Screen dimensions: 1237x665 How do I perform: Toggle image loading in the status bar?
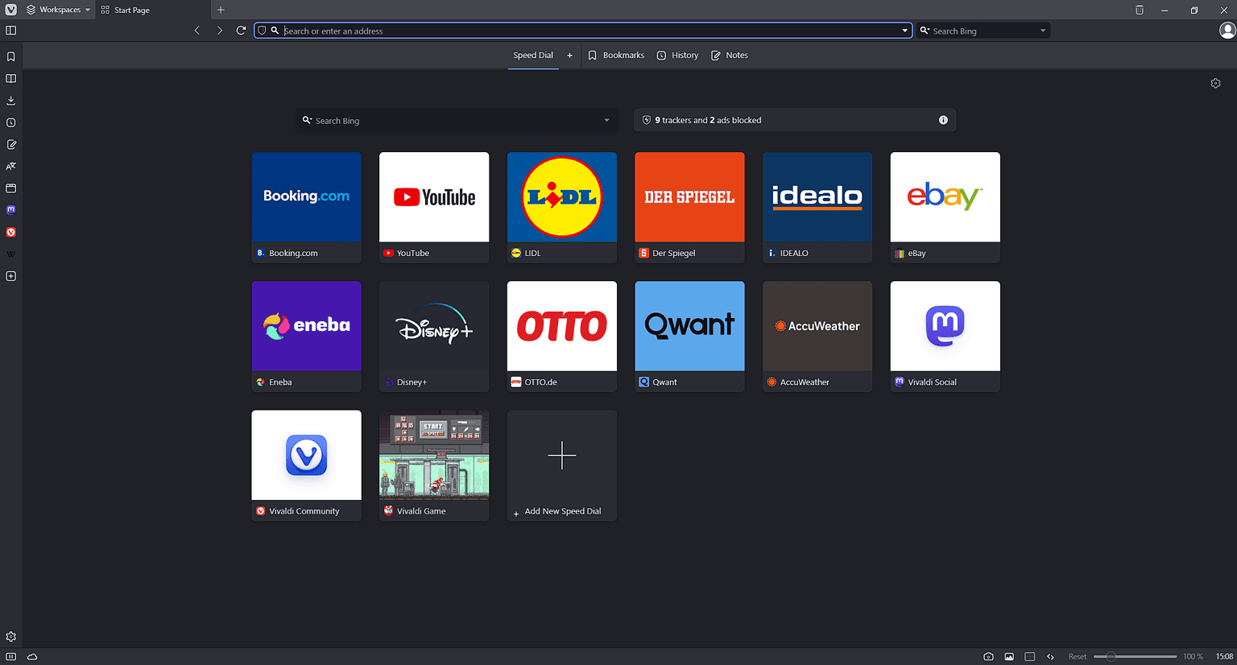click(x=1008, y=656)
